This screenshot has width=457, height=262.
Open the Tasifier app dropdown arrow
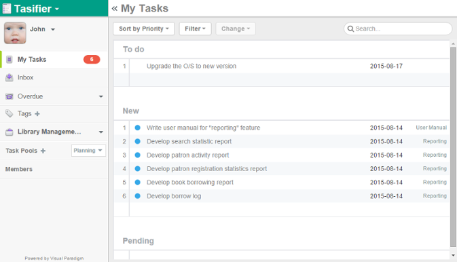point(57,9)
